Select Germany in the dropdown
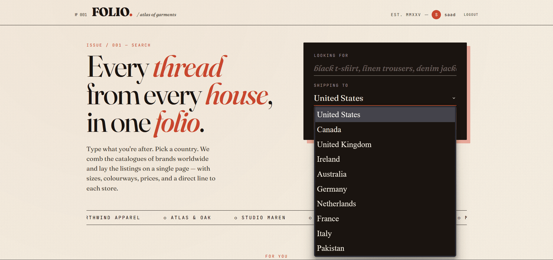 (385, 189)
